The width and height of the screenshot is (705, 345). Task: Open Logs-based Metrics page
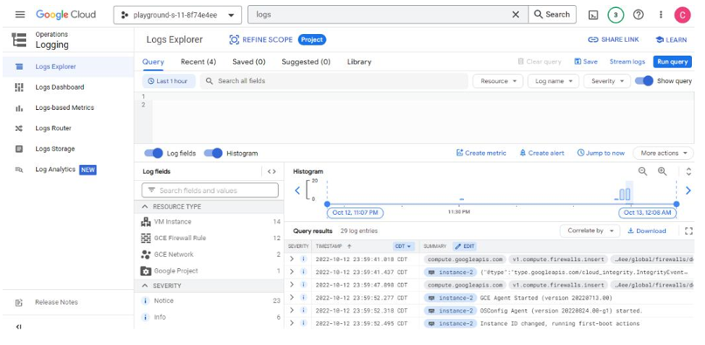coord(65,108)
